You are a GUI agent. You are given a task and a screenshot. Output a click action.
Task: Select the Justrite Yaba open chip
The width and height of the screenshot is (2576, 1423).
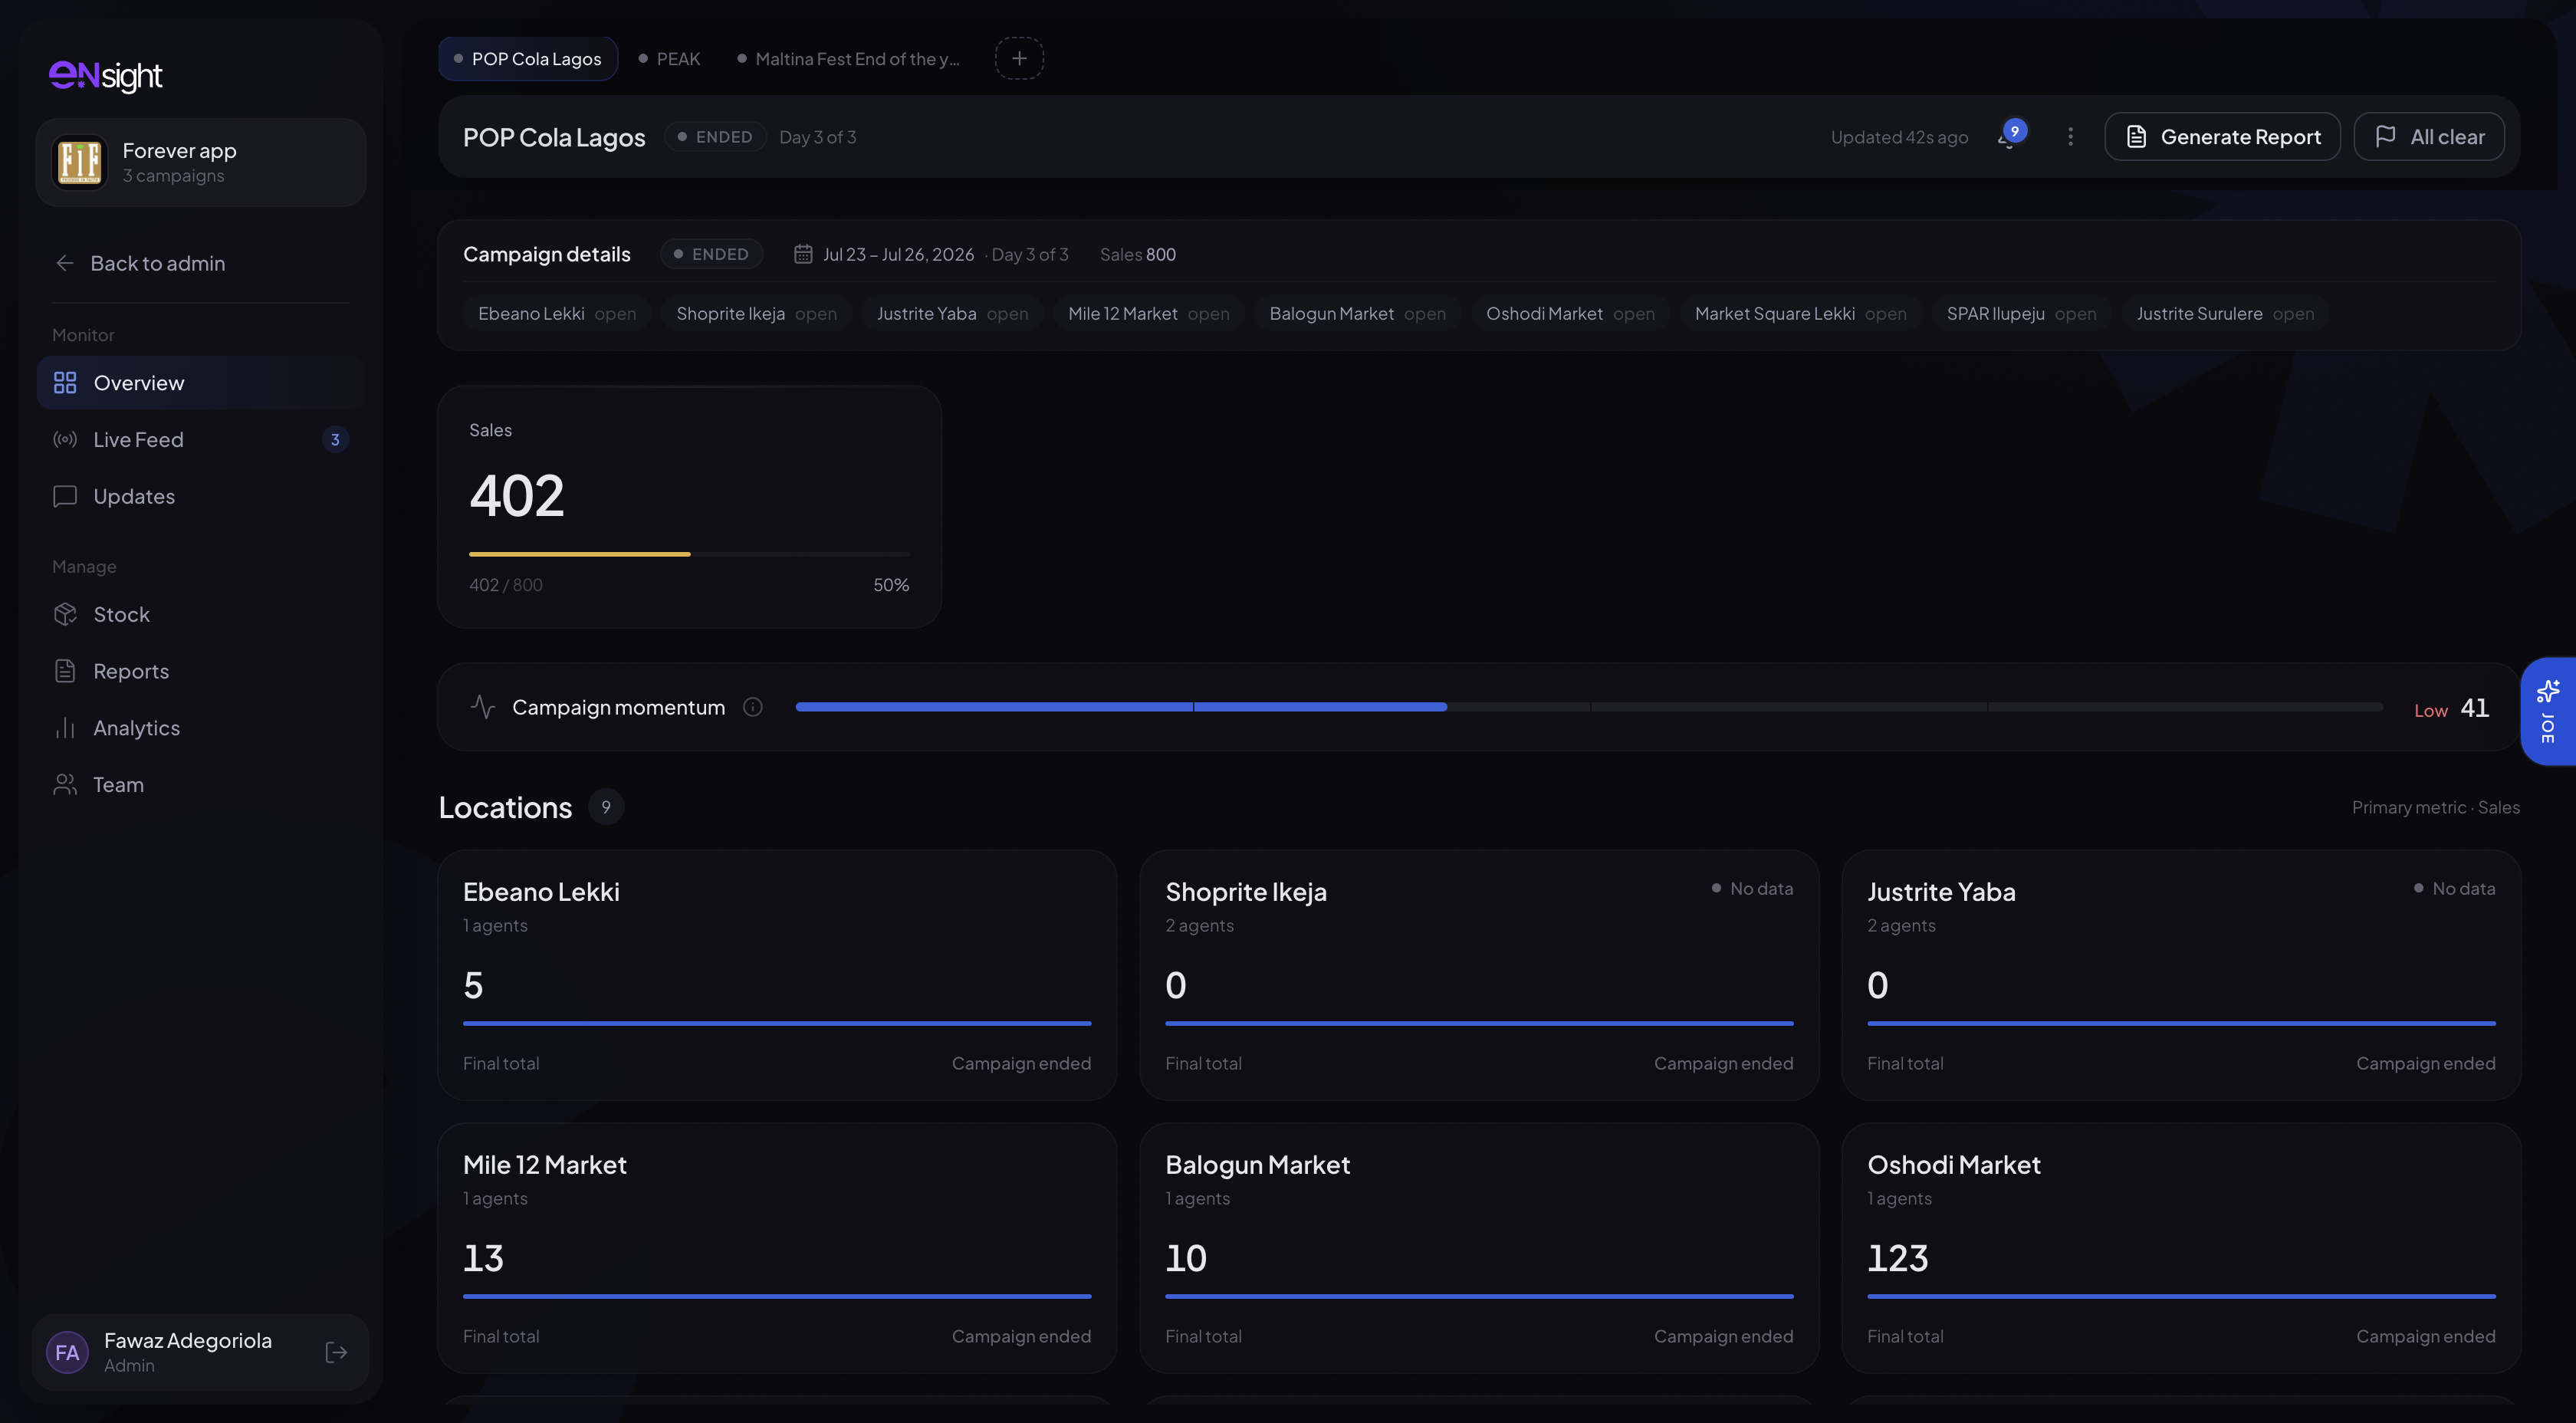(x=953, y=314)
